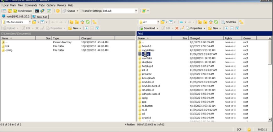Go to remote root directory icon

(x=205, y=22)
